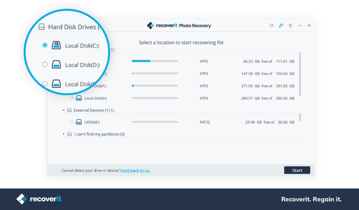
Task: Expand "I can't find my partitions" section
Action: pos(63,134)
